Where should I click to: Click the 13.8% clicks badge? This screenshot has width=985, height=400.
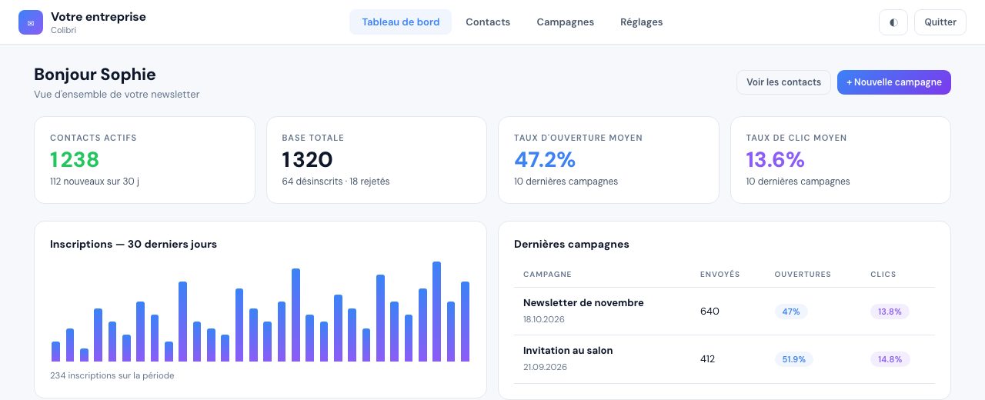(x=890, y=312)
